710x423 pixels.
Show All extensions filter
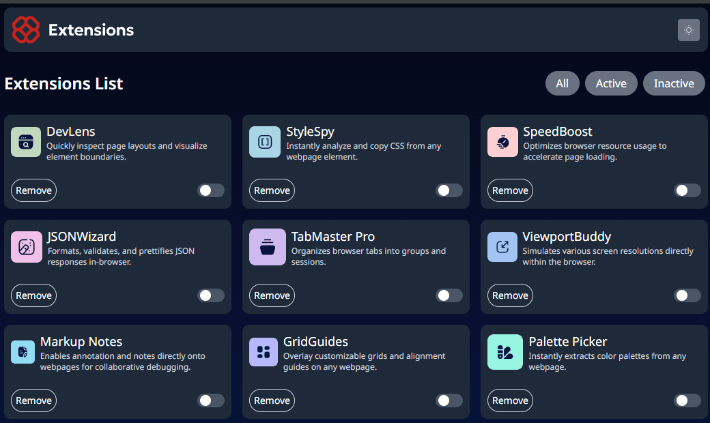pyautogui.click(x=562, y=83)
